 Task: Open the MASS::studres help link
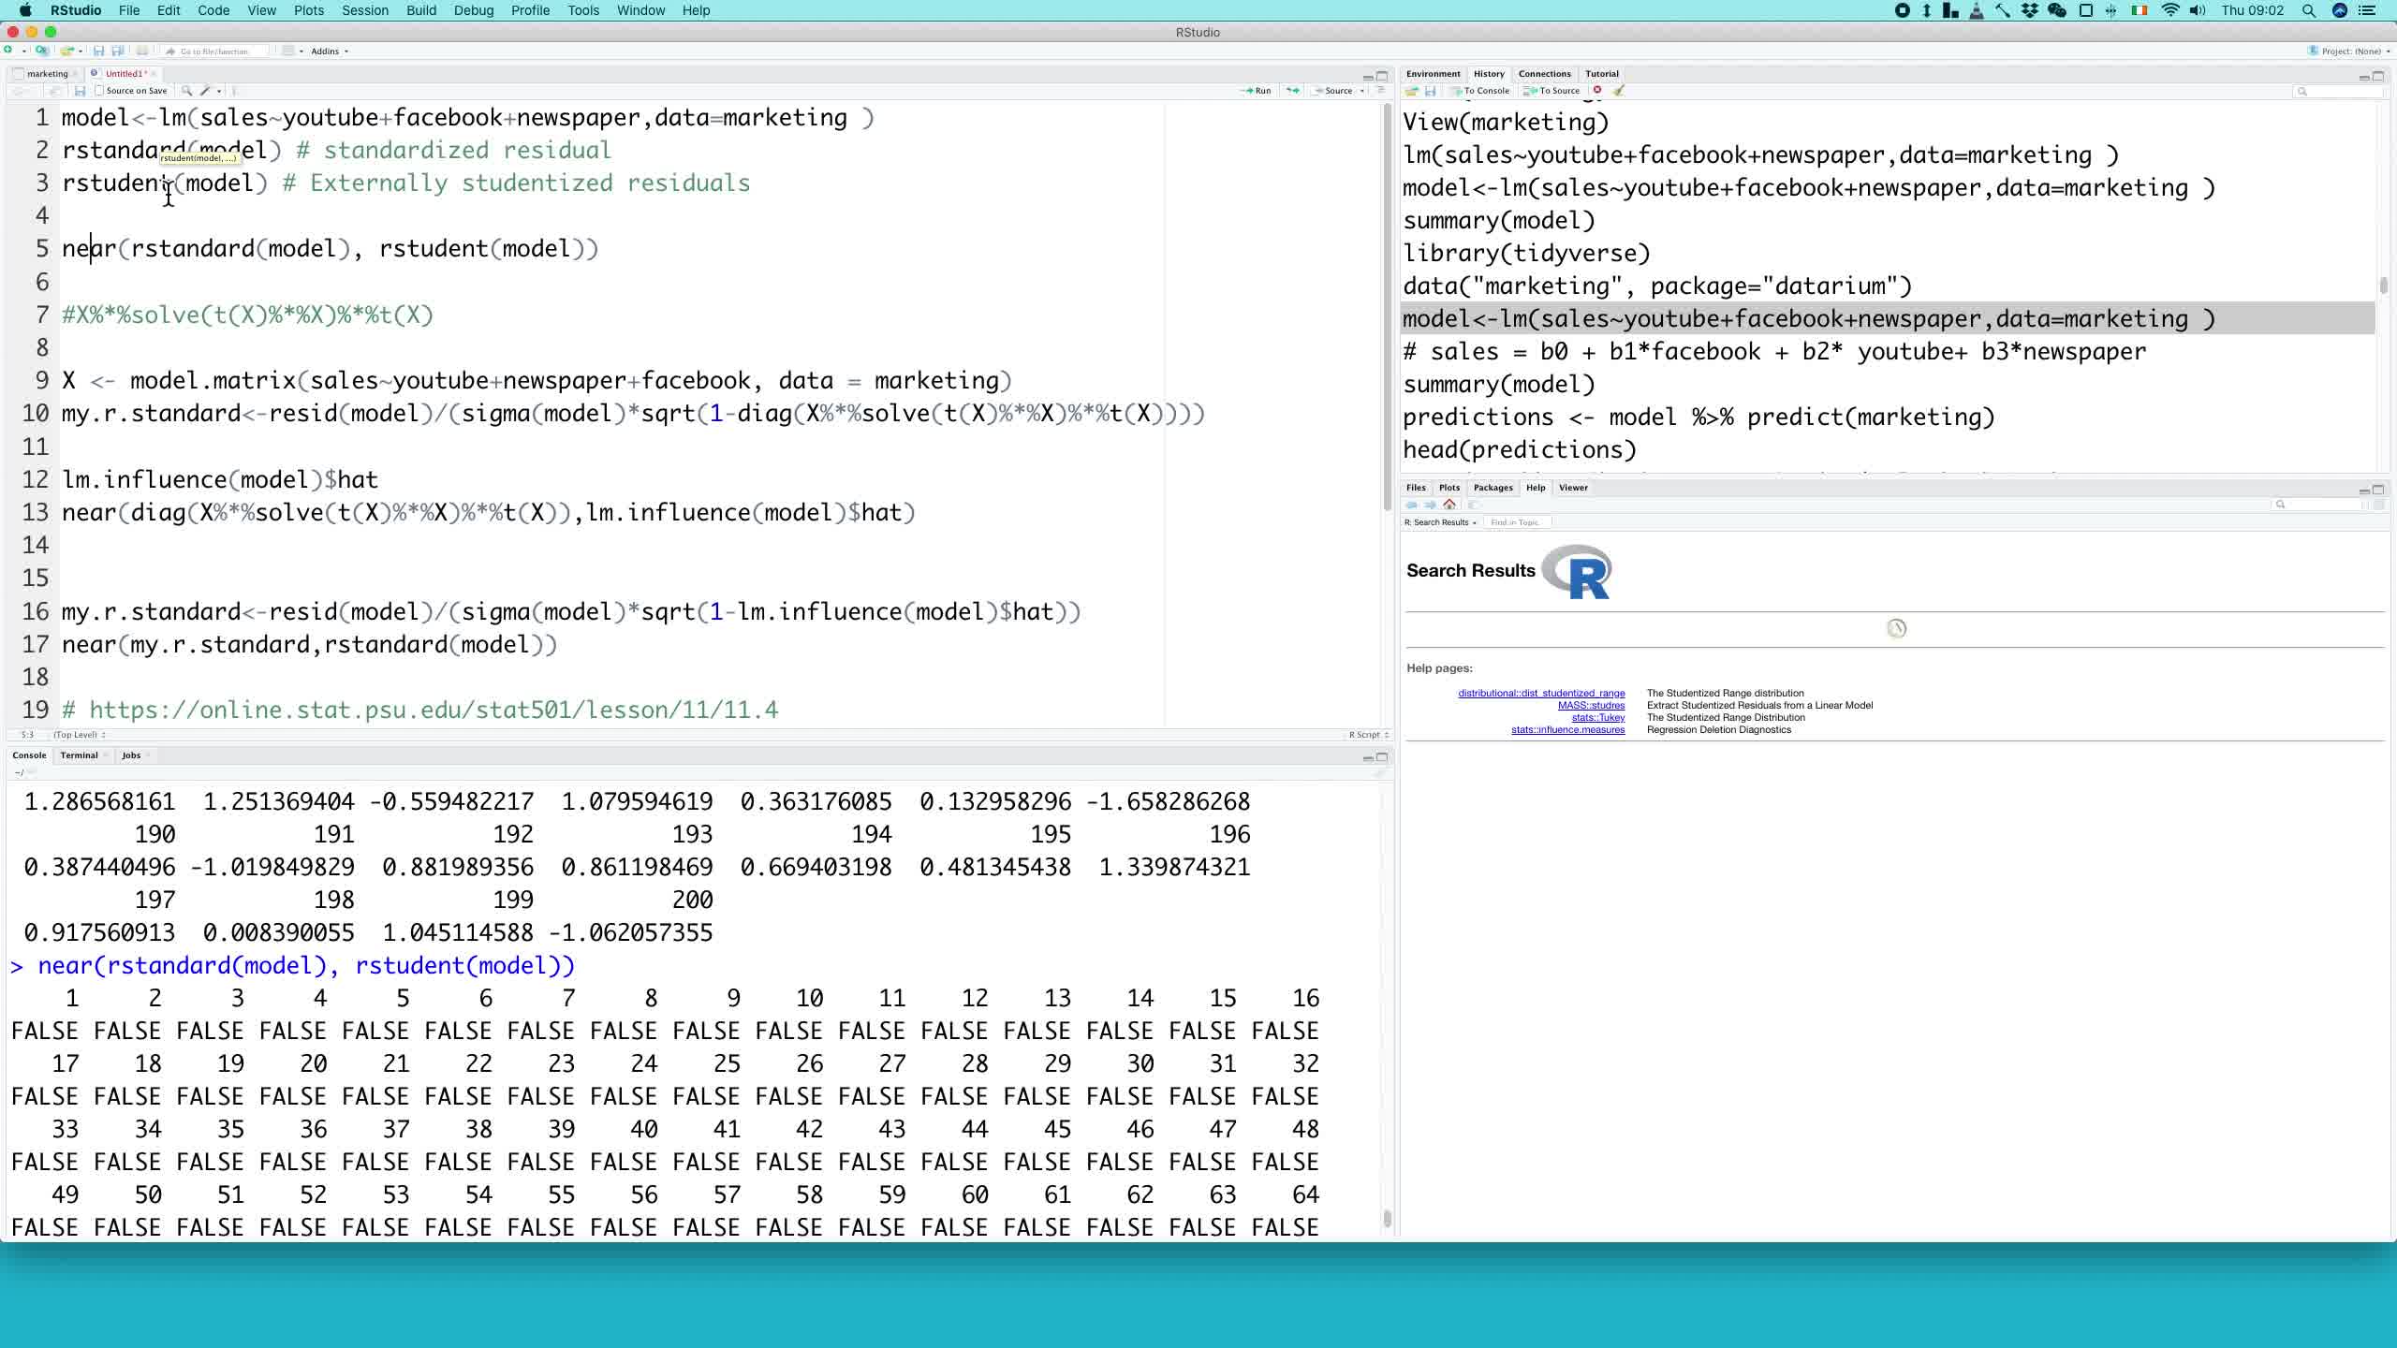(1591, 705)
